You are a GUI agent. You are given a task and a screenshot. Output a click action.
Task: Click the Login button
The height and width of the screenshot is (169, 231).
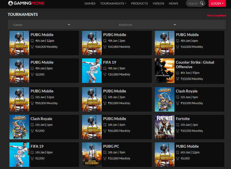tap(217, 4)
